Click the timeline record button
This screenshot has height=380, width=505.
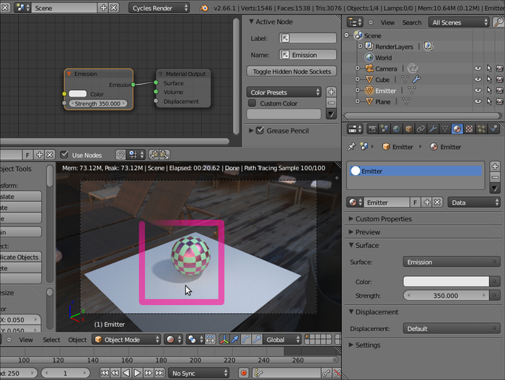tap(243, 373)
